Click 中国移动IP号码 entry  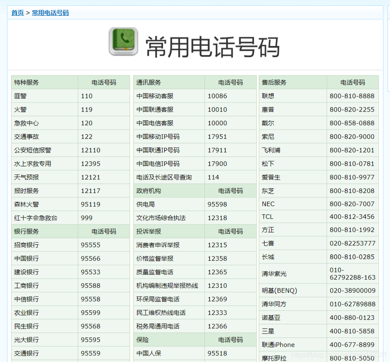click(158, 136)
